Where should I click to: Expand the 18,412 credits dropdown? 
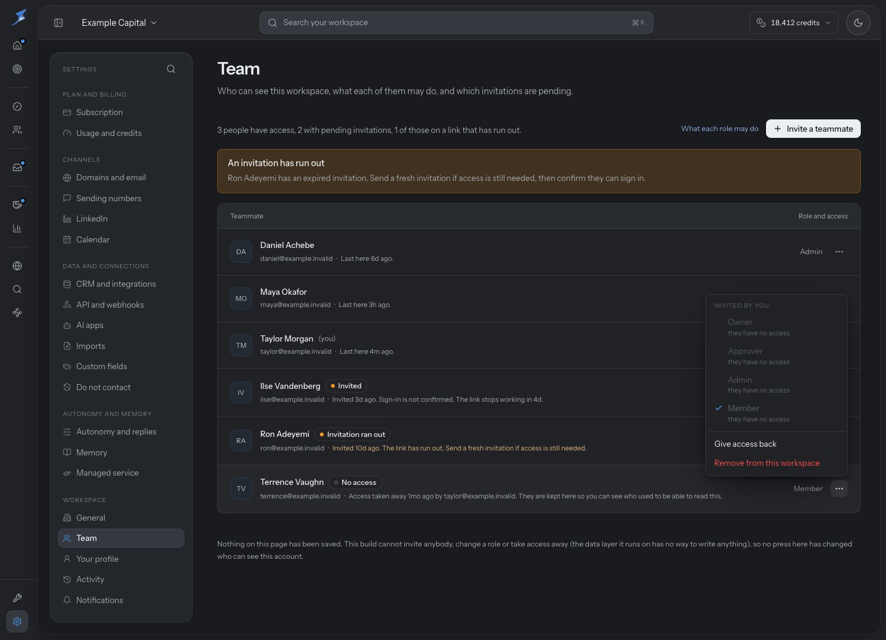(x=794, y=23)
